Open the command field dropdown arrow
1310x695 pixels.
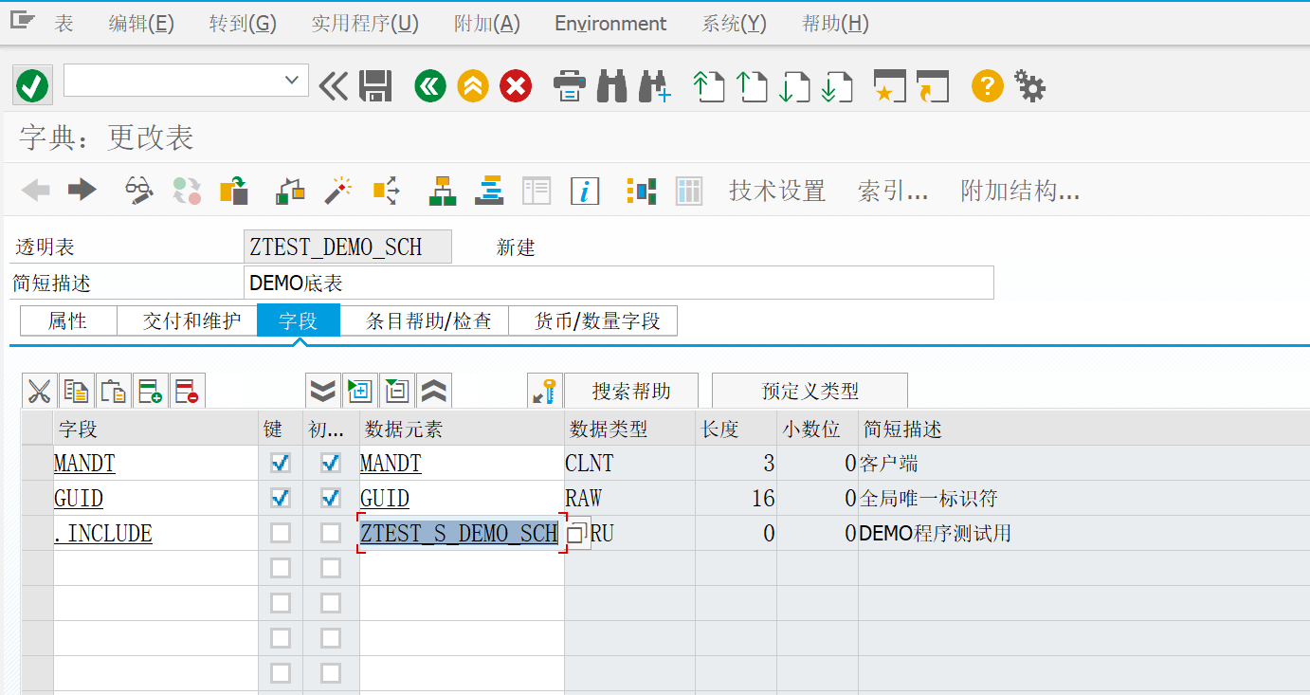[292, 81]
